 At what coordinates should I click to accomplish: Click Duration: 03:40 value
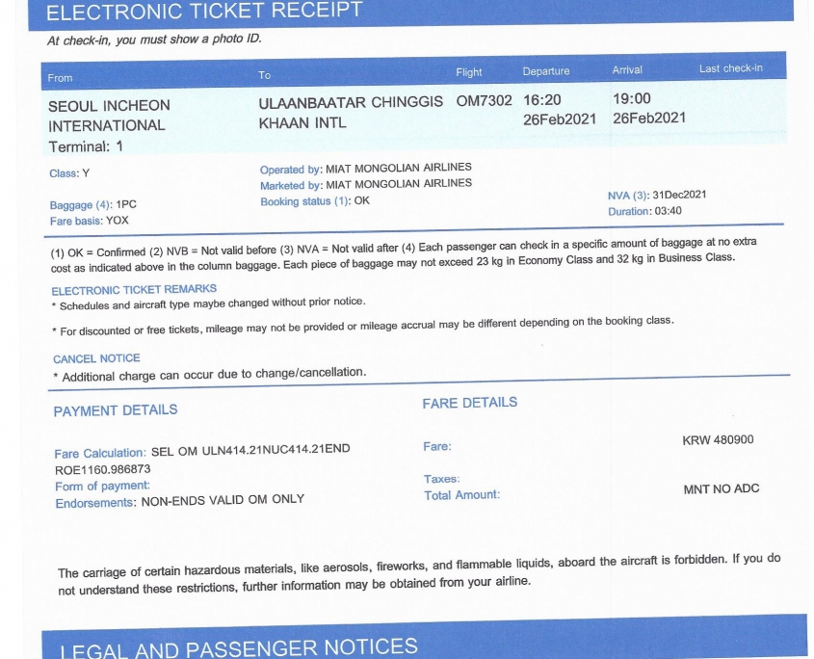tap(644, 211)
